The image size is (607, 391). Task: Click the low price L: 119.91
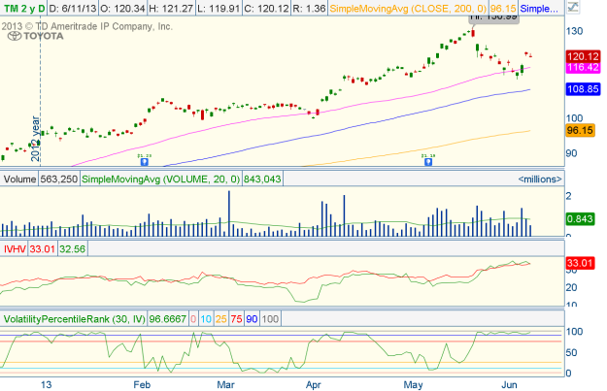point(218,8)
